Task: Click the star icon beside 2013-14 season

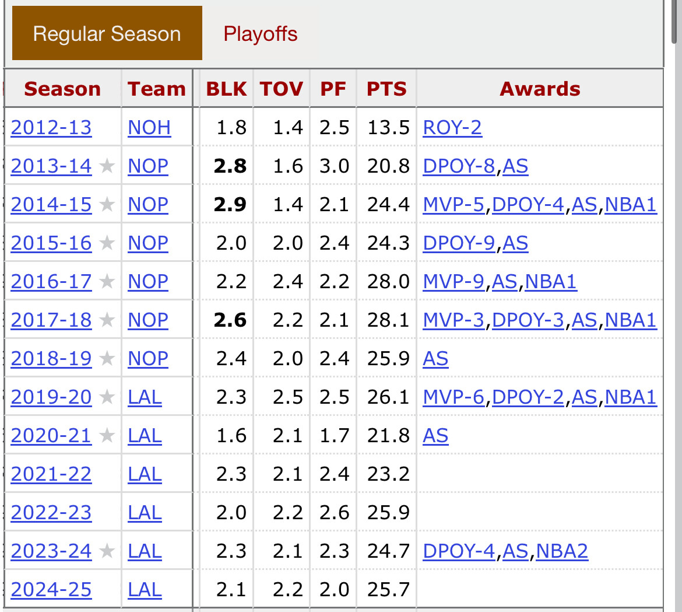Action: coord(107,166)
